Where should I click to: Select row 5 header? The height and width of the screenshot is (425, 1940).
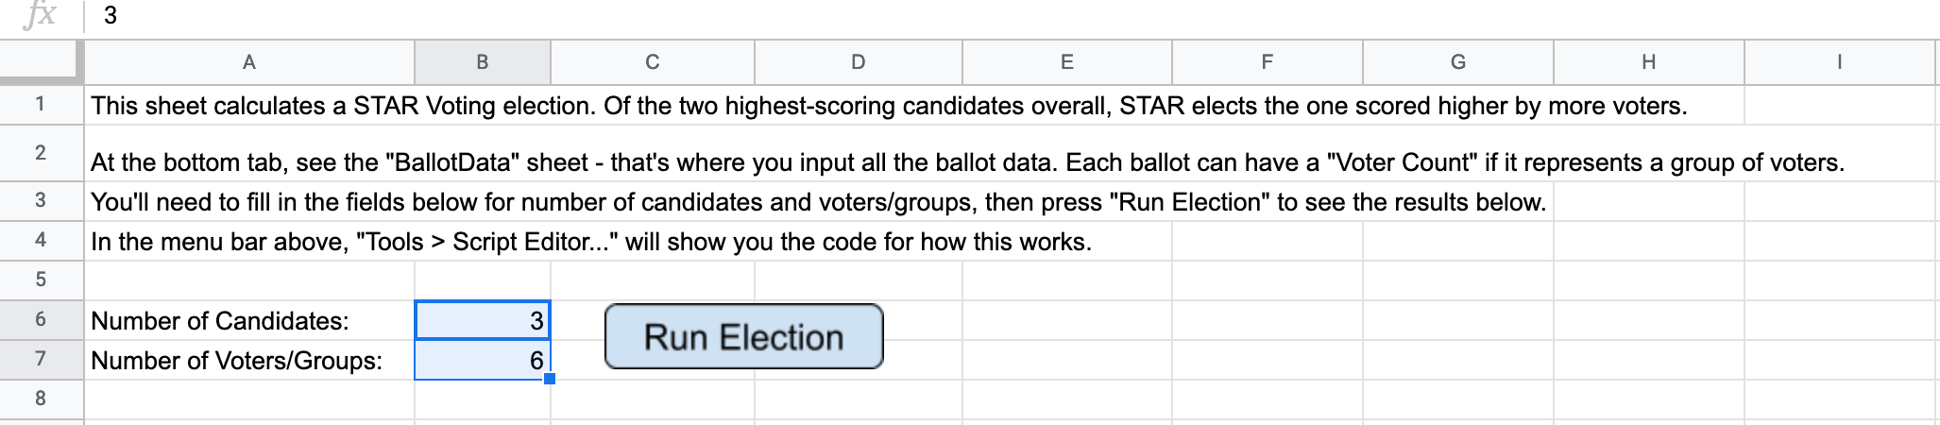[41, 280]
